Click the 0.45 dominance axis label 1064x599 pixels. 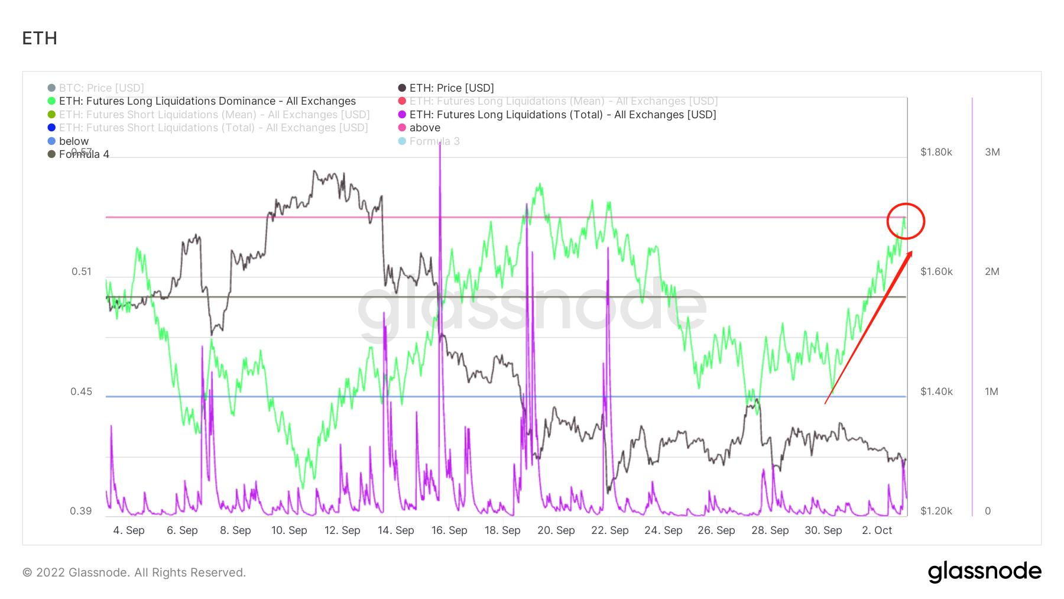click(x=82, y=391)
